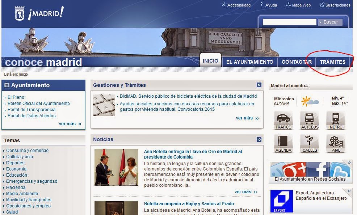
Task: Open Salud topic
Action: point(12,212)
